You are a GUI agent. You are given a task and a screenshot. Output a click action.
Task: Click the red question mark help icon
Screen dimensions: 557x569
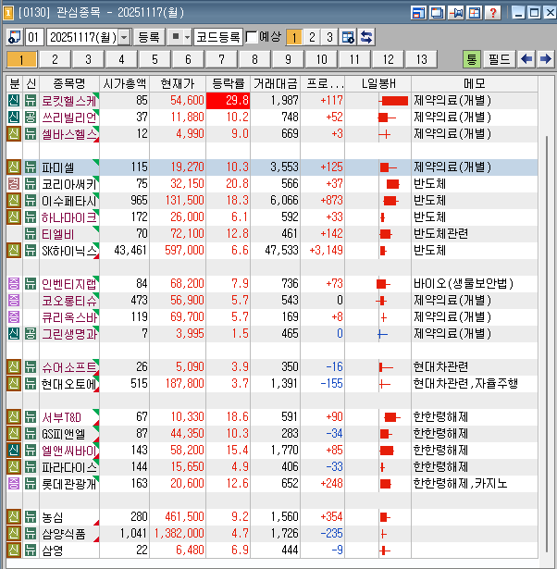493,13
